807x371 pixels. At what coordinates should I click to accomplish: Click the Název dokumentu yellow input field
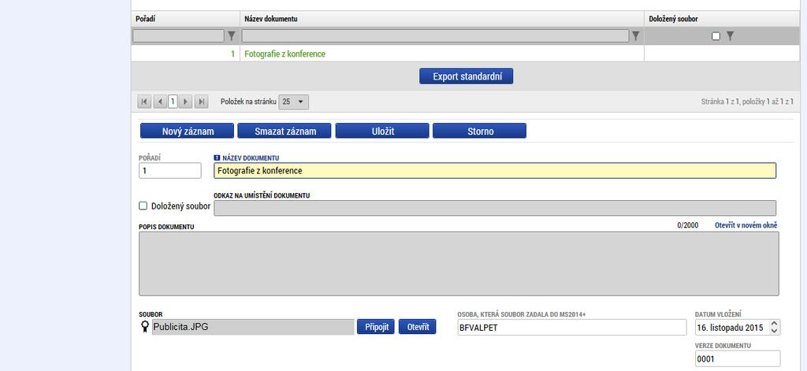[495, 170]
